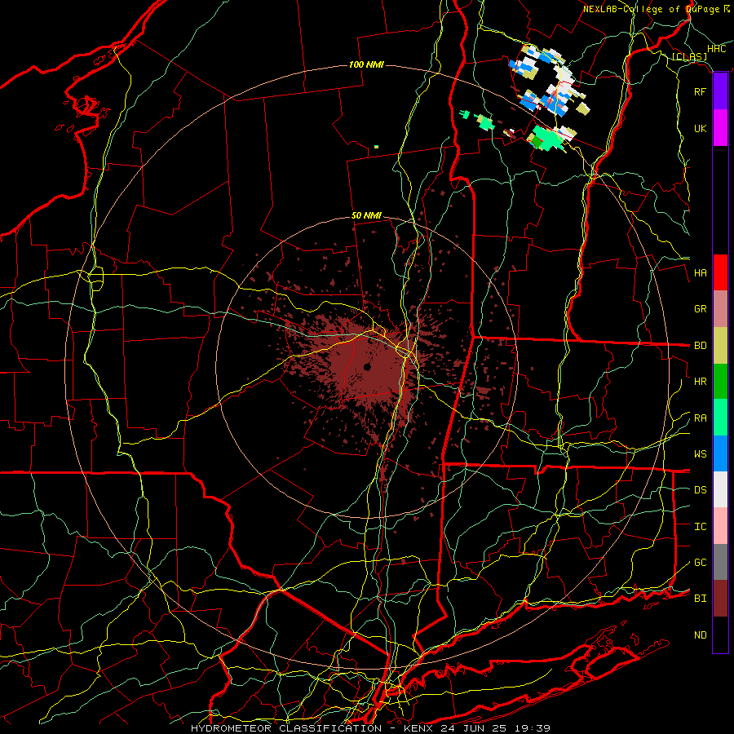The image size is (734, 734).
Task: Click the KENX radar site identifier
Action: (420, 728)
